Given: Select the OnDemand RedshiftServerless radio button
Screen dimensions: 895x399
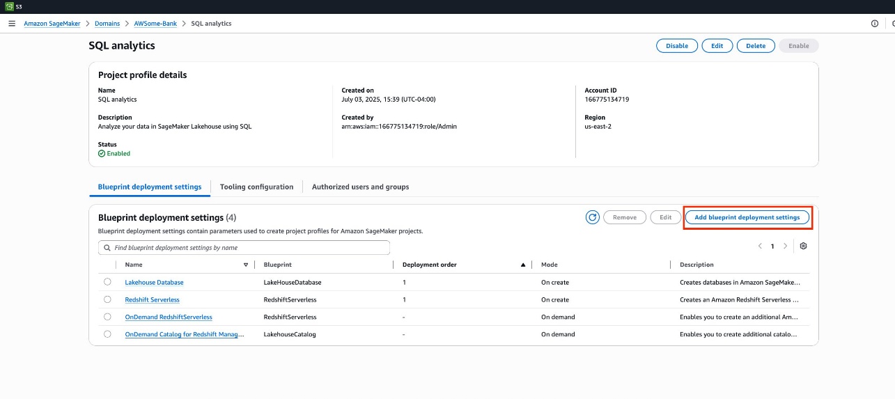Looking at the screenshot, I should tap(107, 317).
